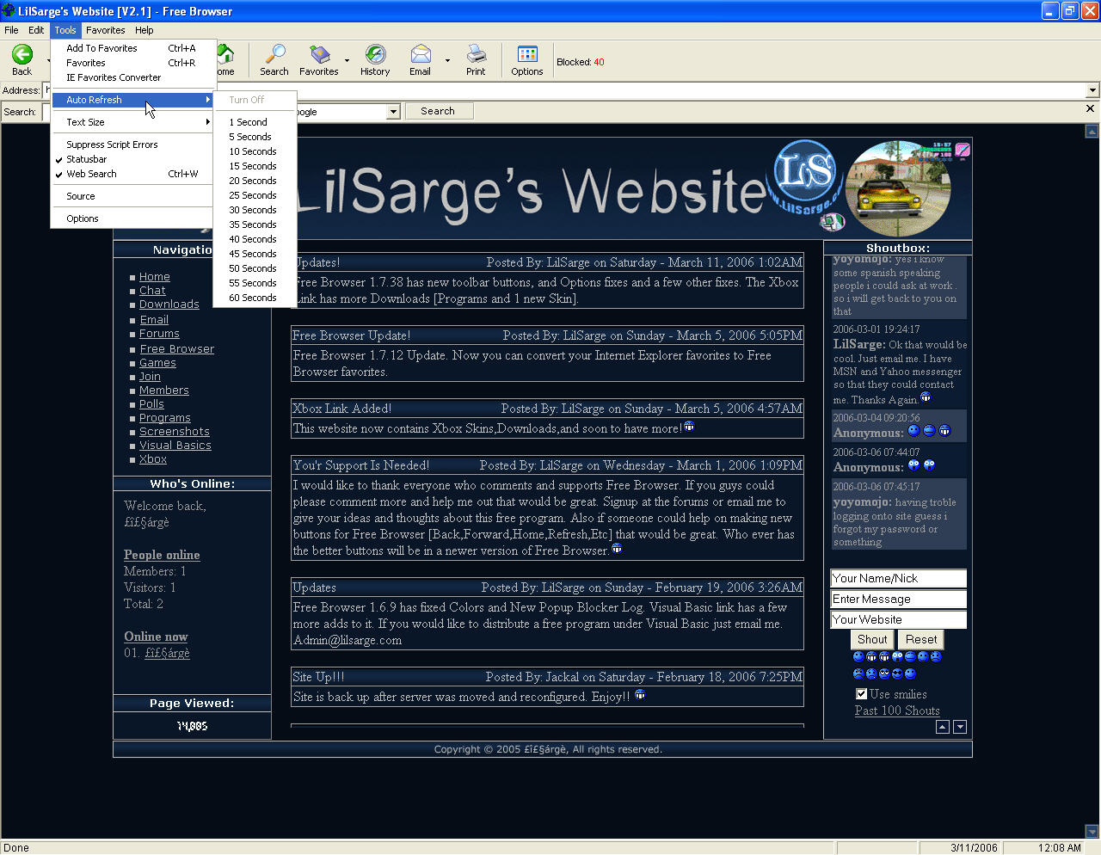The image size is (1101, 855).
Task: Click the Your Name/Nick input field
Action: tap(898, 578)
